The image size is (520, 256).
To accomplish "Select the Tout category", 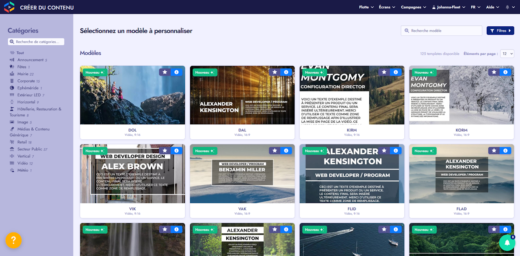I will click(17, 53).
